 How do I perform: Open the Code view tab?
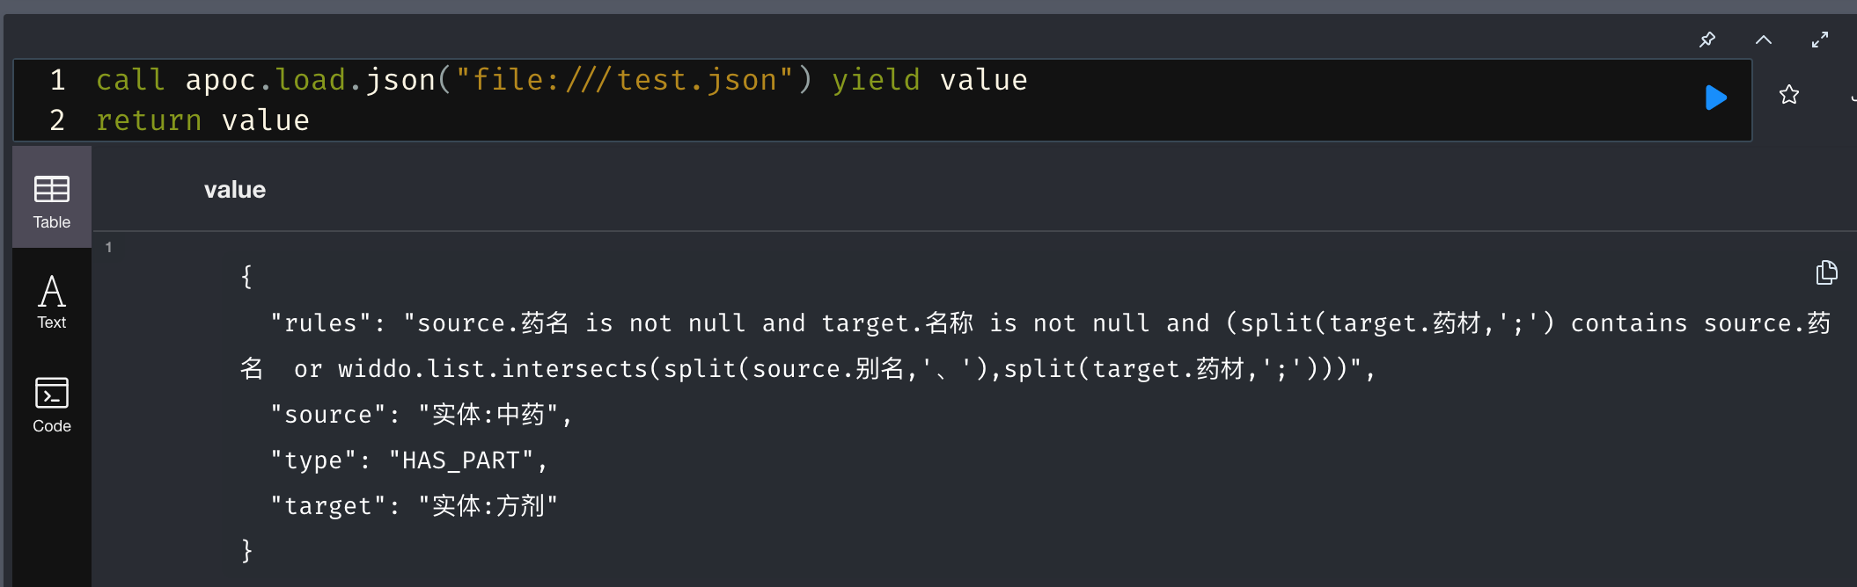click(x=52, y=405)
